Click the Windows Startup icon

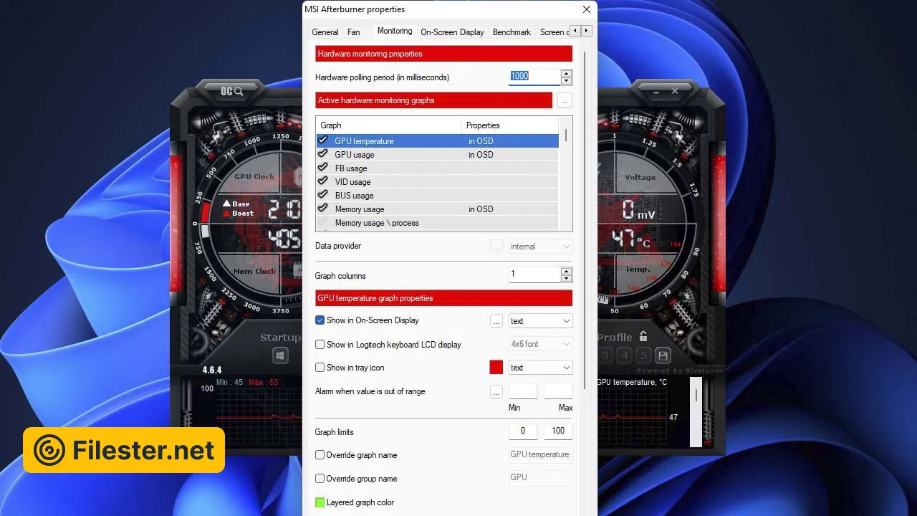[280, 356]
